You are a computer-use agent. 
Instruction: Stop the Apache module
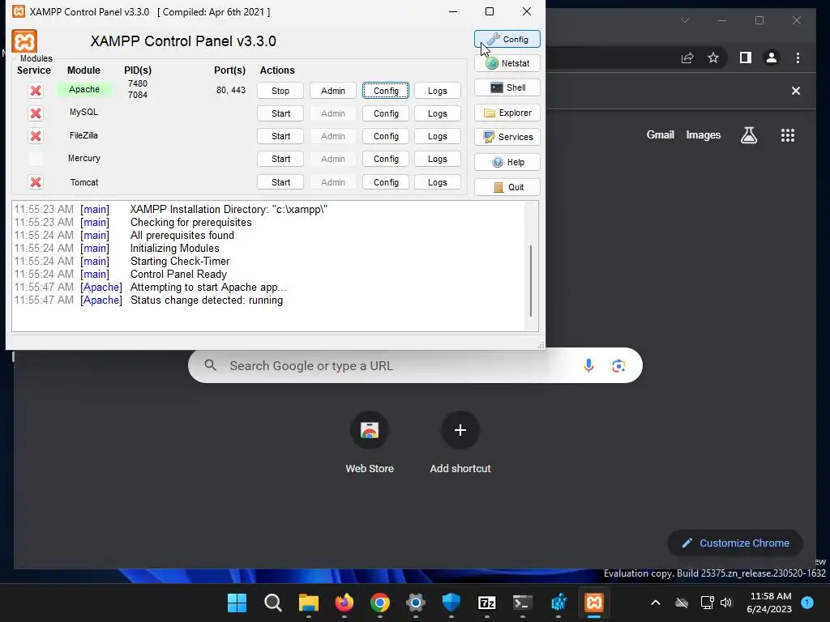tap(280, 91)
